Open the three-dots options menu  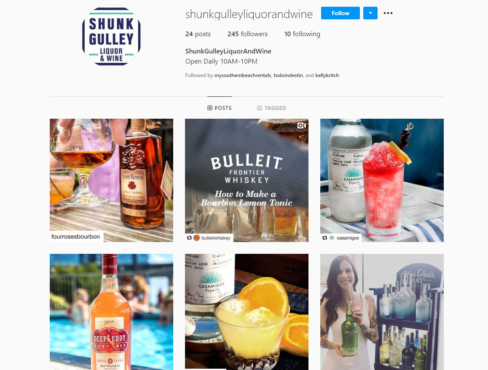[x=388, y=13]
